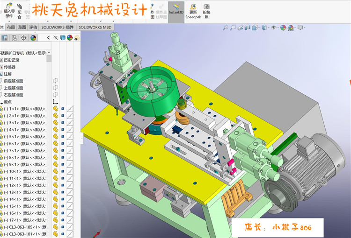Image resolution: width=351 pixels, height=238 pixels.
Task: Toggle visibility icon for component 7<1>
Action: coord(56,150)
